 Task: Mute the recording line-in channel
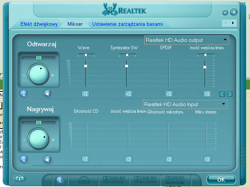pyautogui.click(x=128, y=159)
